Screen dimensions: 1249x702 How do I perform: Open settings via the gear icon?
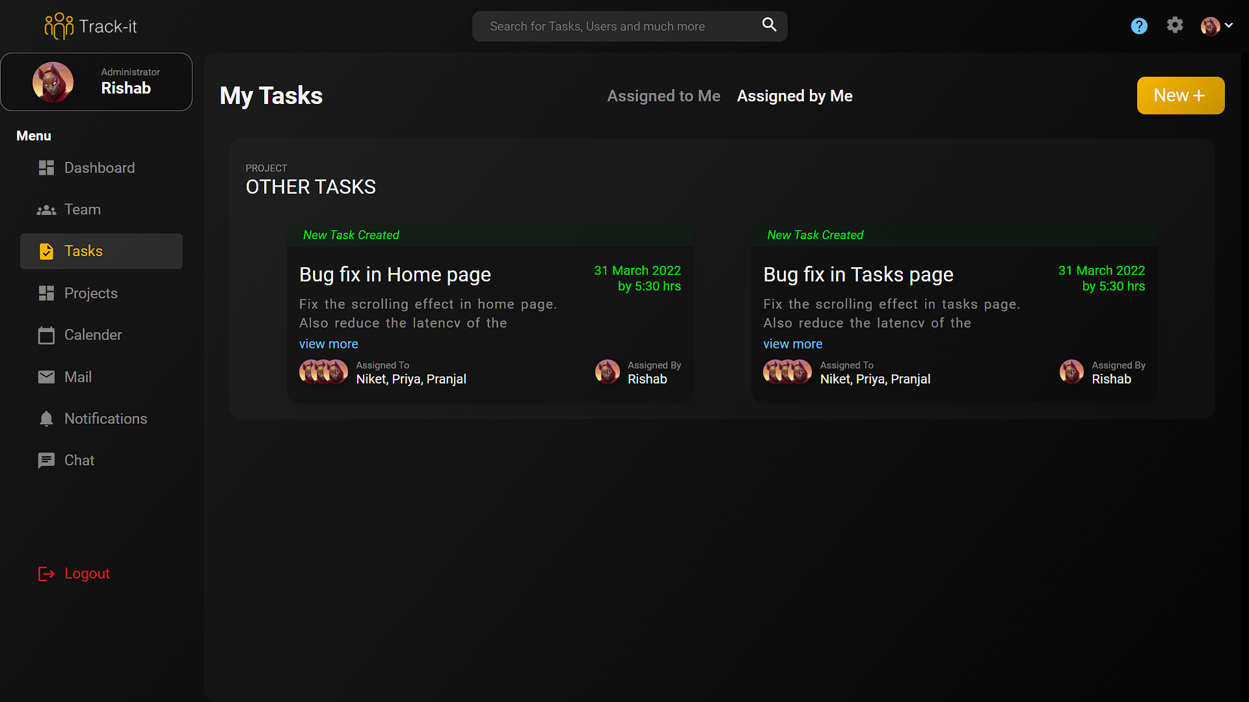pyautogui.click(x=1175, y=25)
